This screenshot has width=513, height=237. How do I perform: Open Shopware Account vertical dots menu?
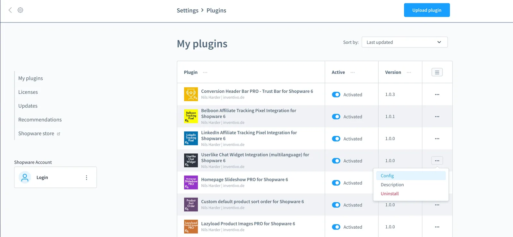click(87, 177)
